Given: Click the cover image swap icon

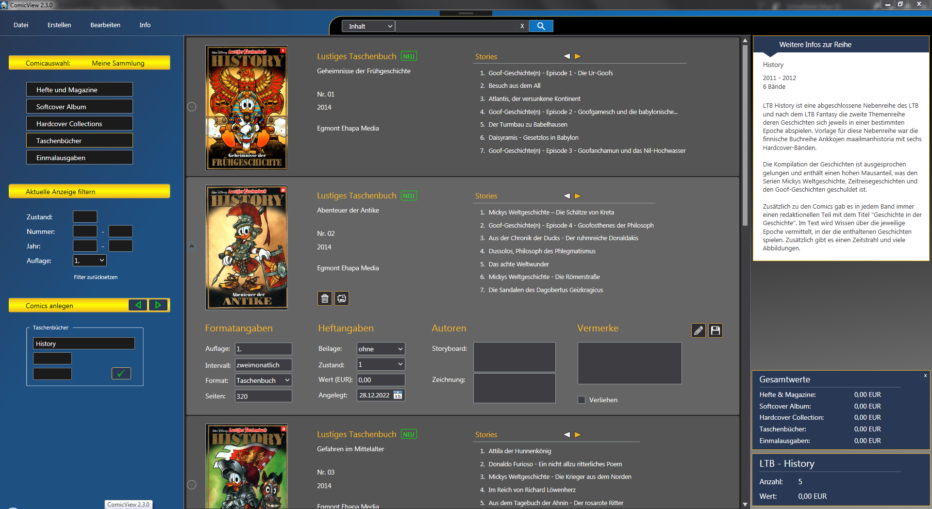Looking at the screenshot, I should [342, 298].
